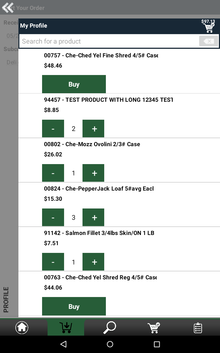Screen dimensions: 220x353
Task: Increase Salmon Fillet quantity
Action: 94,262
